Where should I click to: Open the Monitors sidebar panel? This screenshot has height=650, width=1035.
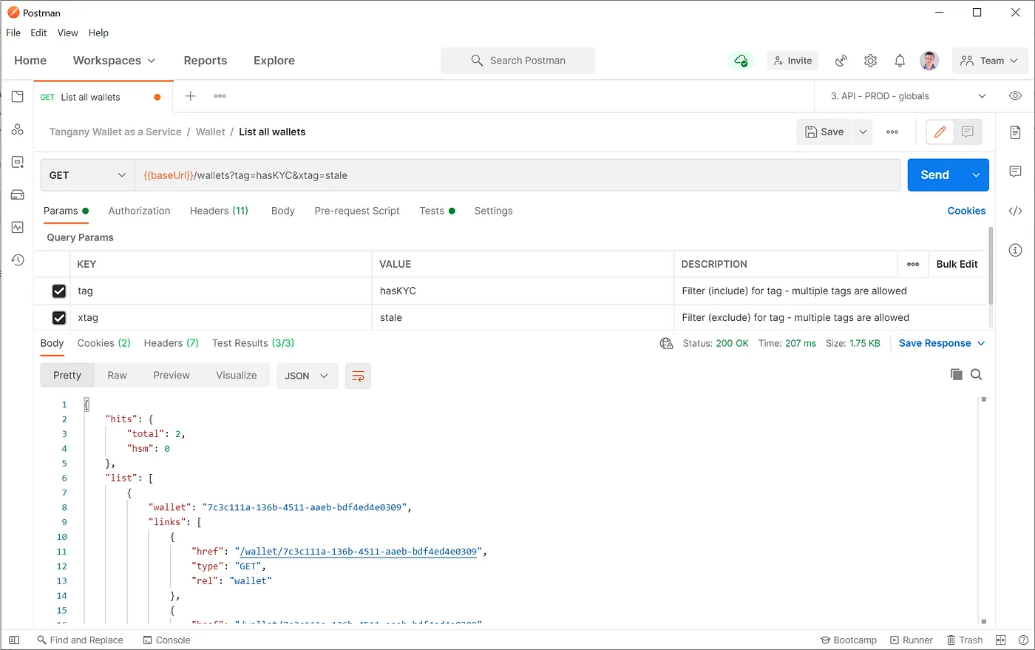pos(18,227)
